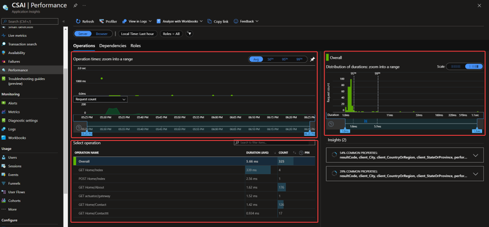Click the Analyze with Workbooks icon

tap(159, 22)
